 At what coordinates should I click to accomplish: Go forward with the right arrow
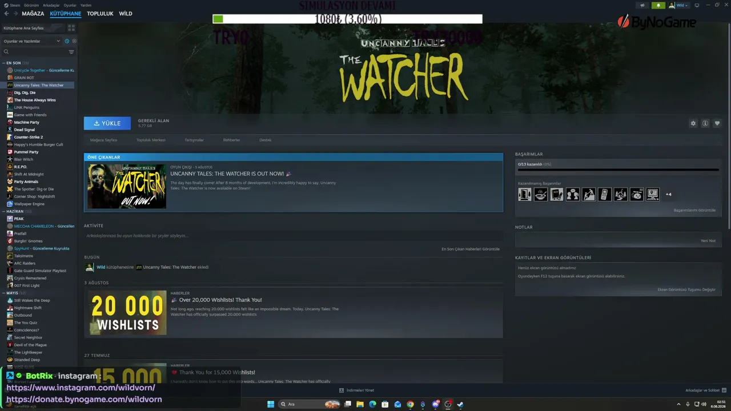click(x=15, y=14)
